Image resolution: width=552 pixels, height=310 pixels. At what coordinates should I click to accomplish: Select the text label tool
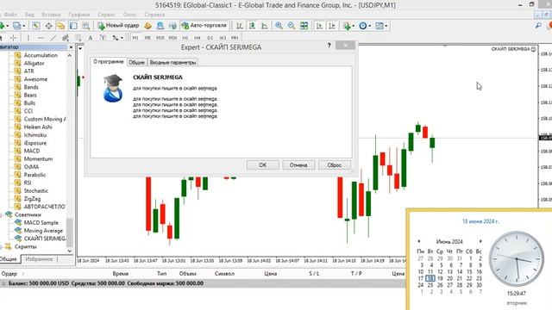point(103,38)
